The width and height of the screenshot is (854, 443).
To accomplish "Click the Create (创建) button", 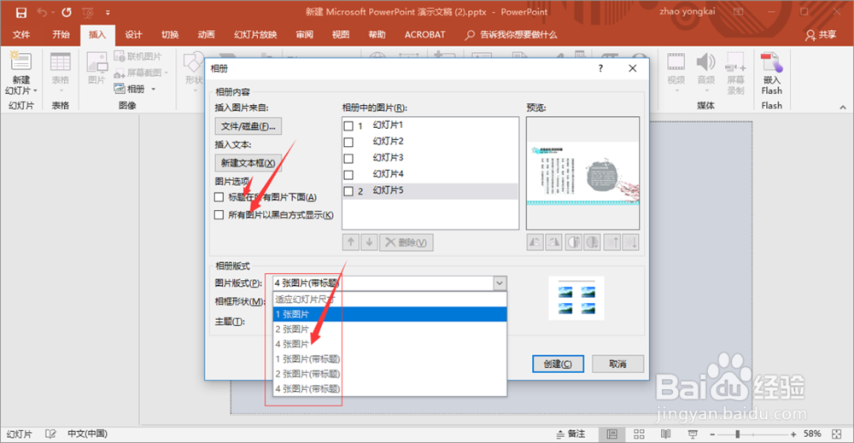I will [x=558, y=364].
